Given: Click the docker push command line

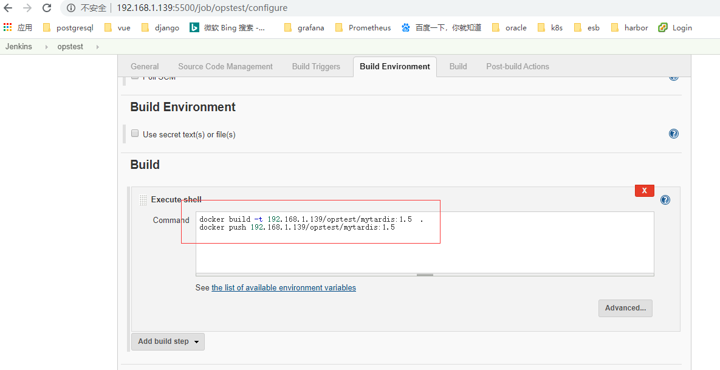Looking at the screenshot, I should coord(297,227).
